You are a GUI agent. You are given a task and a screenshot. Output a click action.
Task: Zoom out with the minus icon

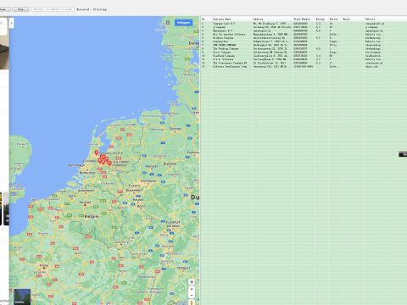point(192,296)
